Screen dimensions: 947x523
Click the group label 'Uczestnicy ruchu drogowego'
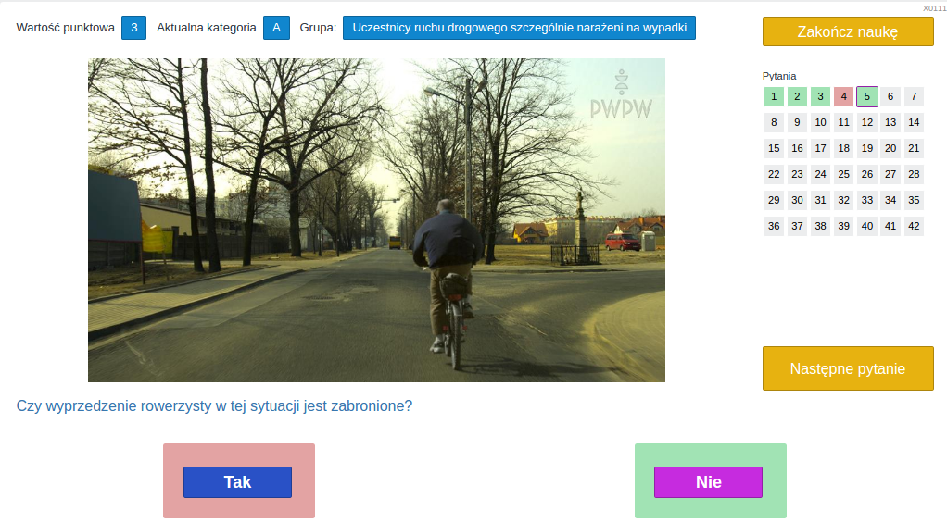520,28
